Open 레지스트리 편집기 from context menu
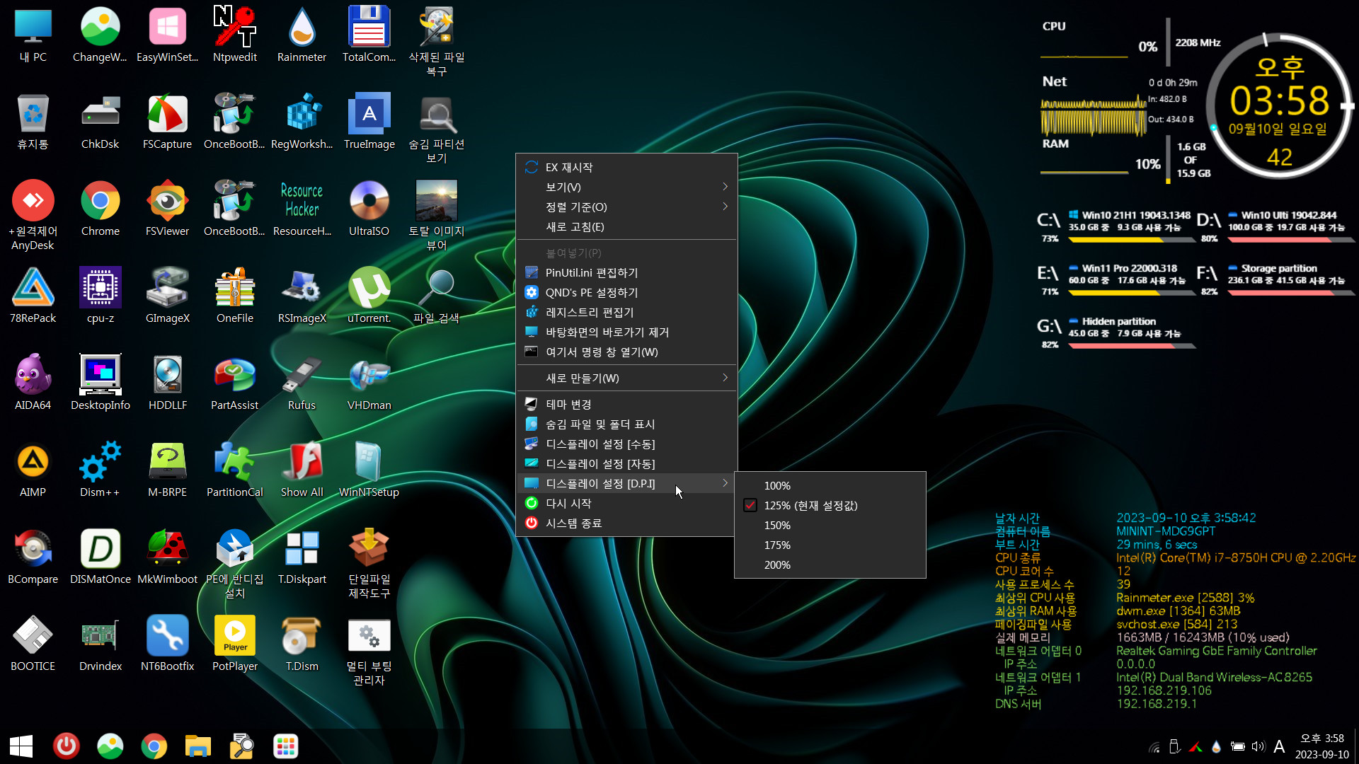The width and height of the screenshot is (1359, 764). point(626,312)
